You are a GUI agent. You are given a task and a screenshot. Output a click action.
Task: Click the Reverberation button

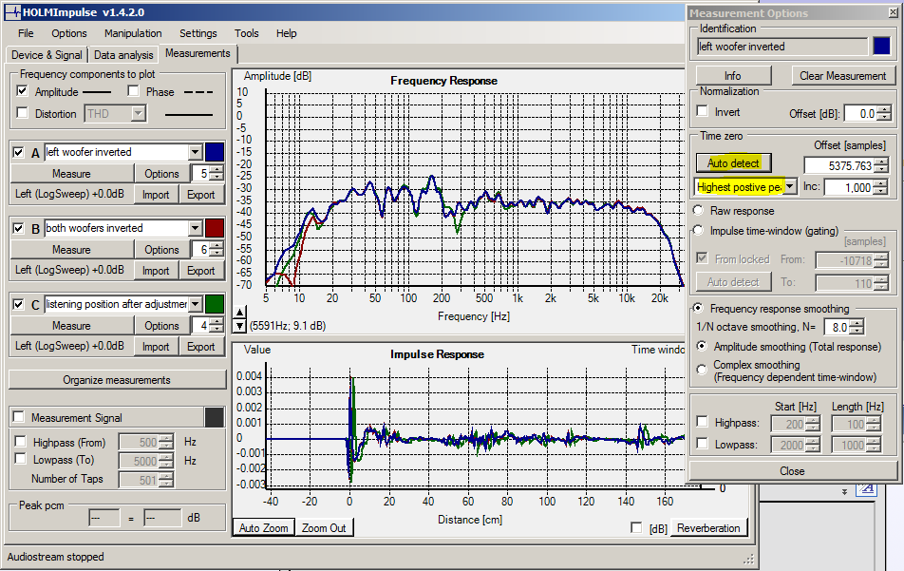tap(708, 527)
